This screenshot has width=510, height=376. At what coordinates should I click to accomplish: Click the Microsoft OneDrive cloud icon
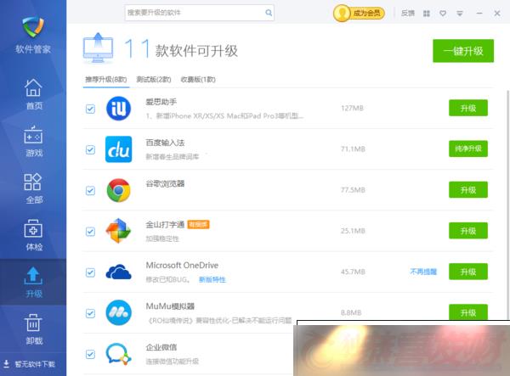pos(118,272)
